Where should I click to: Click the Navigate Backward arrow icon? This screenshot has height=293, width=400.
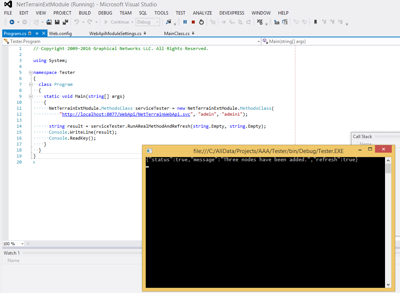pyautogui.click(x=12, y=22)
